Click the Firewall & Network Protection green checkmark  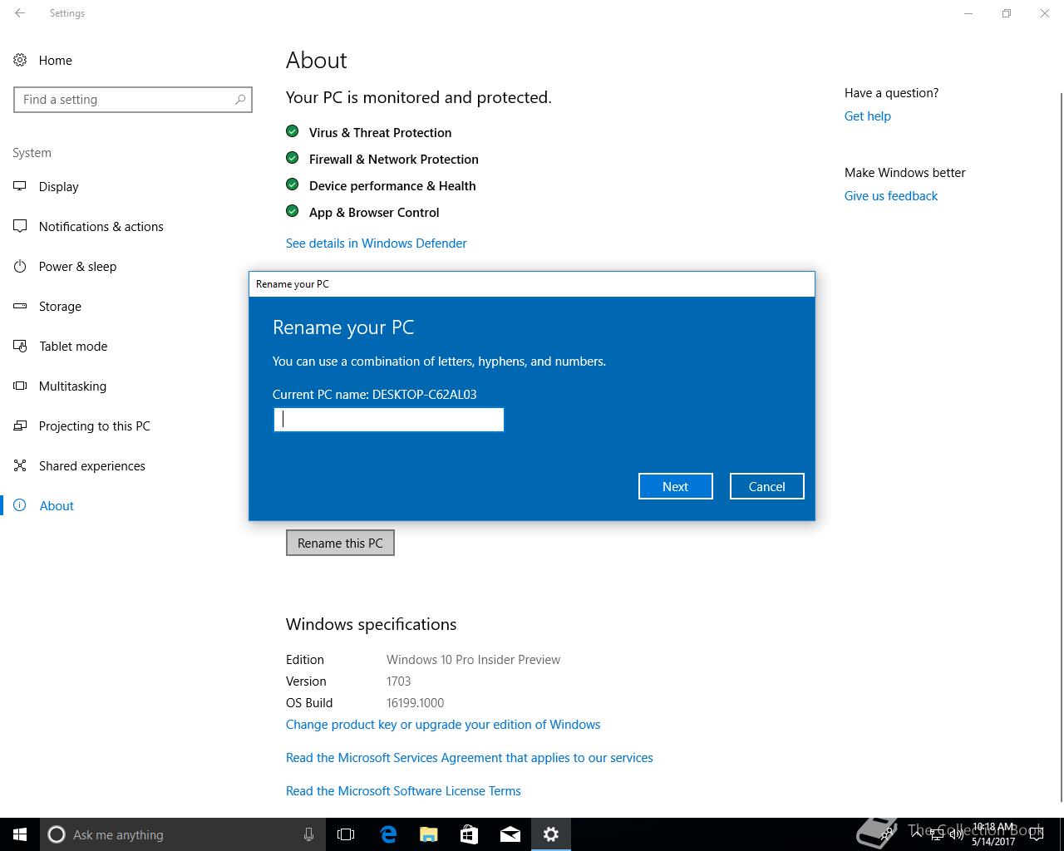(292, 158)
